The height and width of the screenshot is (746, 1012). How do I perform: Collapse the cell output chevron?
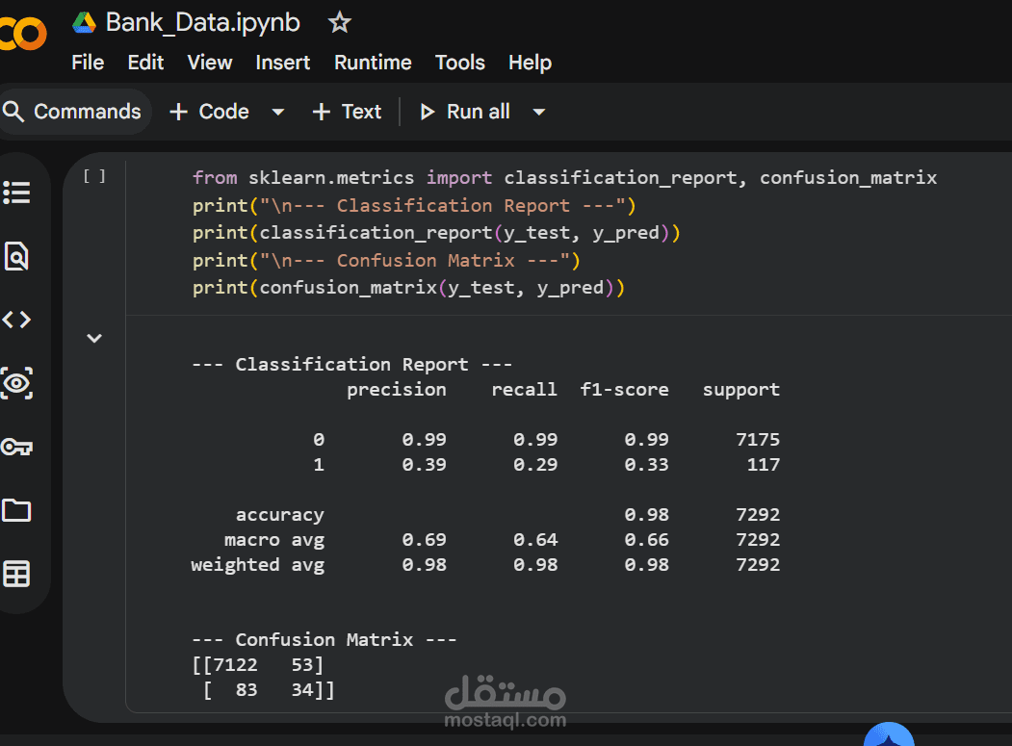pos(94,338)
